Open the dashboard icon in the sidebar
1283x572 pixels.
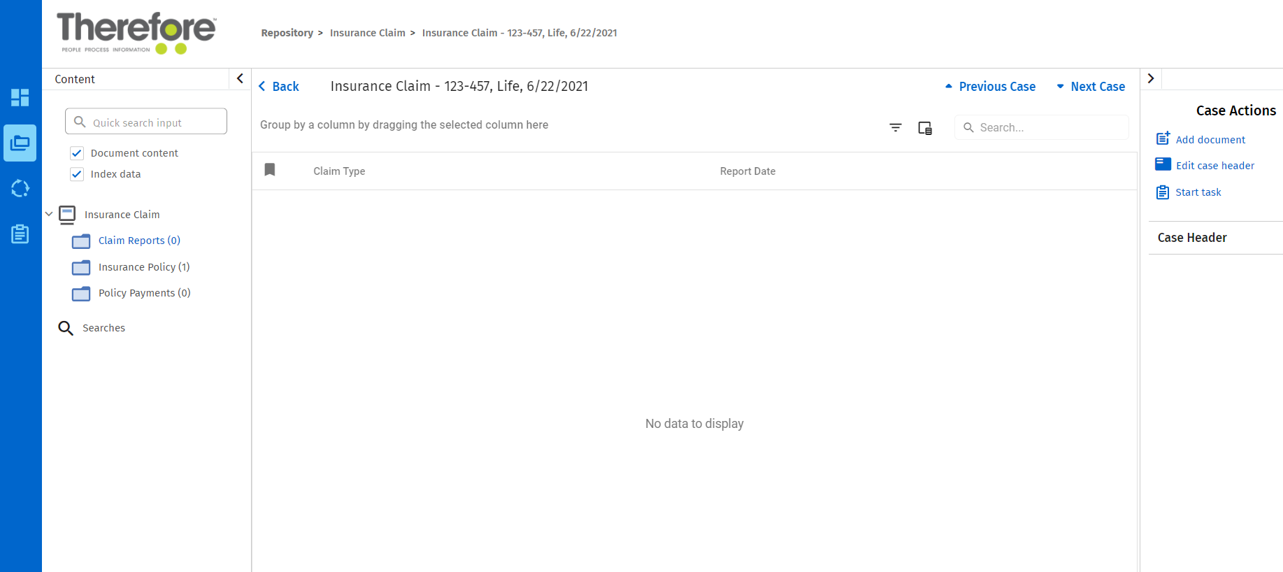[20, 97]
